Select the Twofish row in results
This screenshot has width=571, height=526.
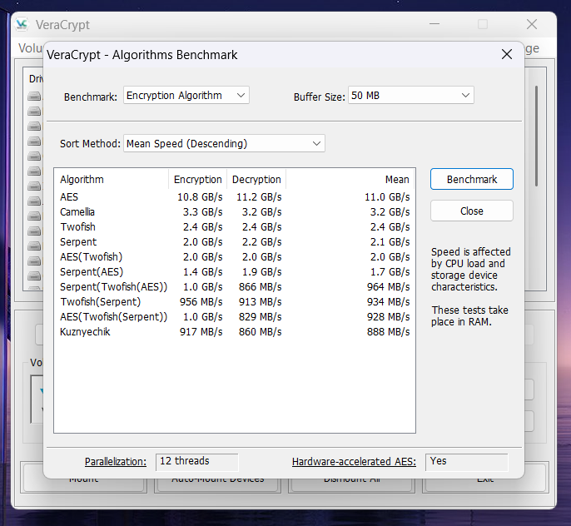(235, 226)
